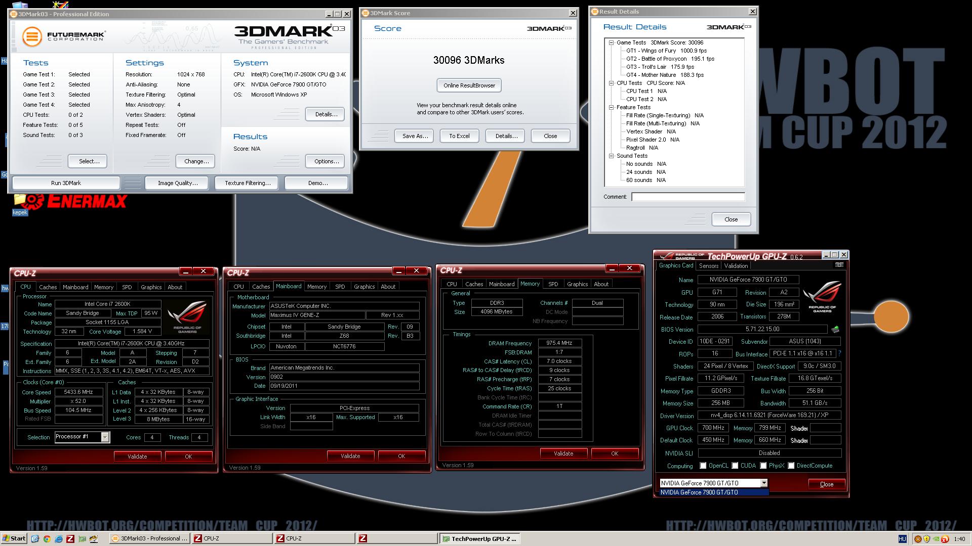Click the Online ResultBrowser button
The width and height of the screenshot is (972, 546).
click(469, 85)
